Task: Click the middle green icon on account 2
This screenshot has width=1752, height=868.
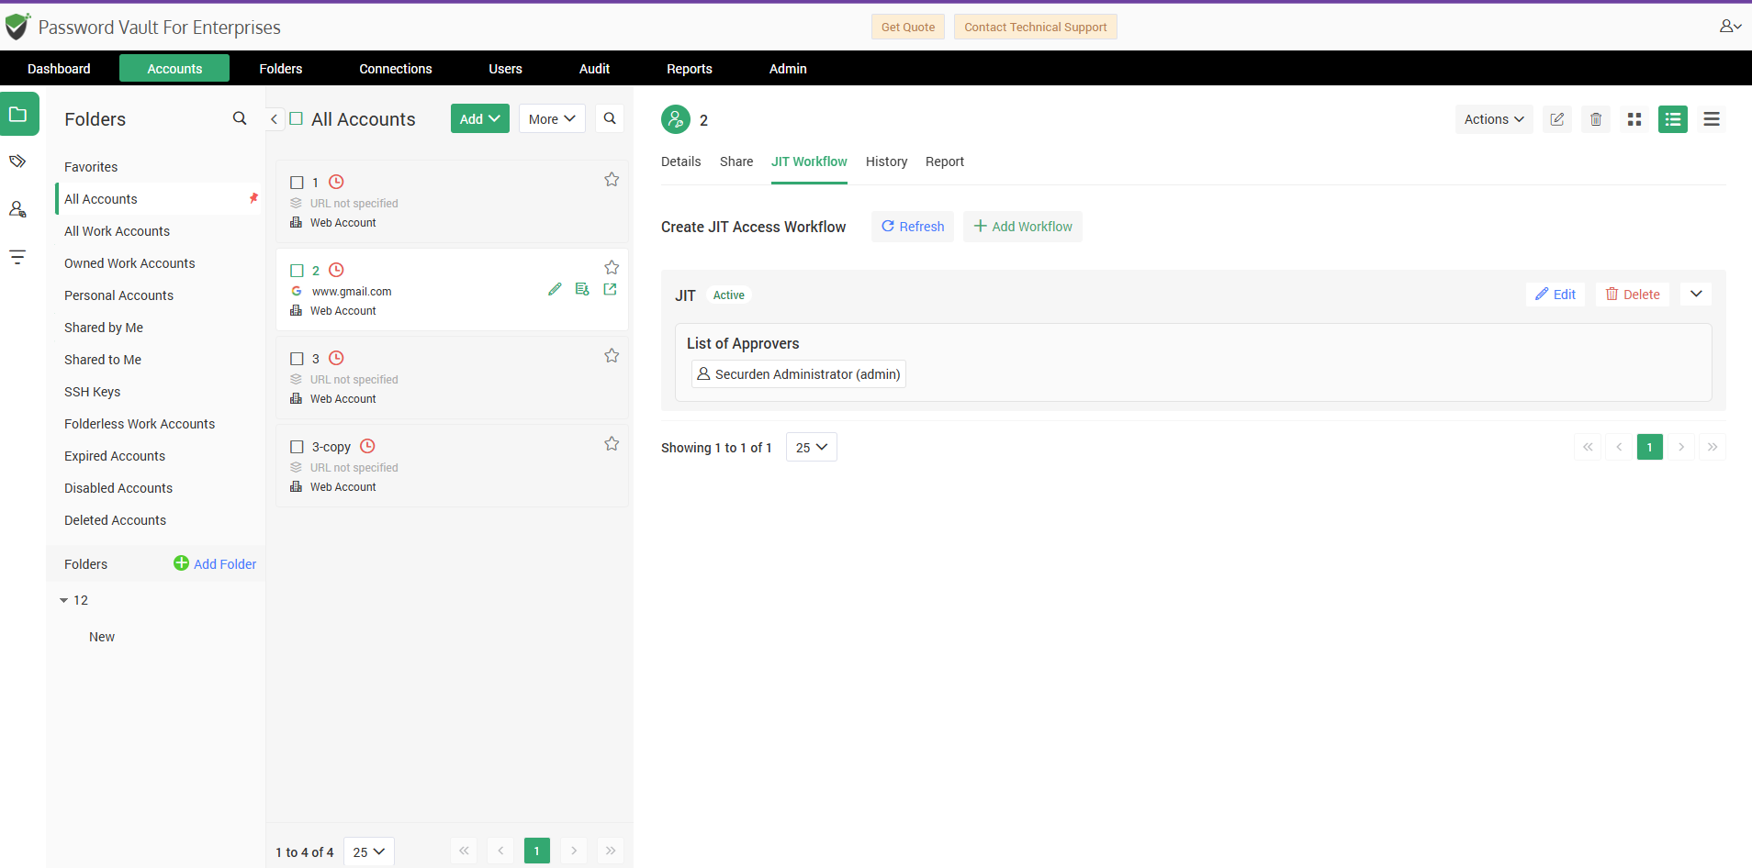Action: click(582, 289)
